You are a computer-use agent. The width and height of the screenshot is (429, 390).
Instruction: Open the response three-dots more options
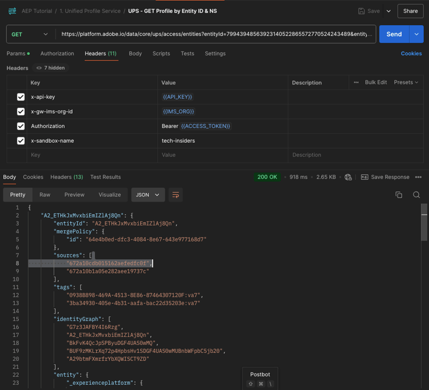pos(418,177)
